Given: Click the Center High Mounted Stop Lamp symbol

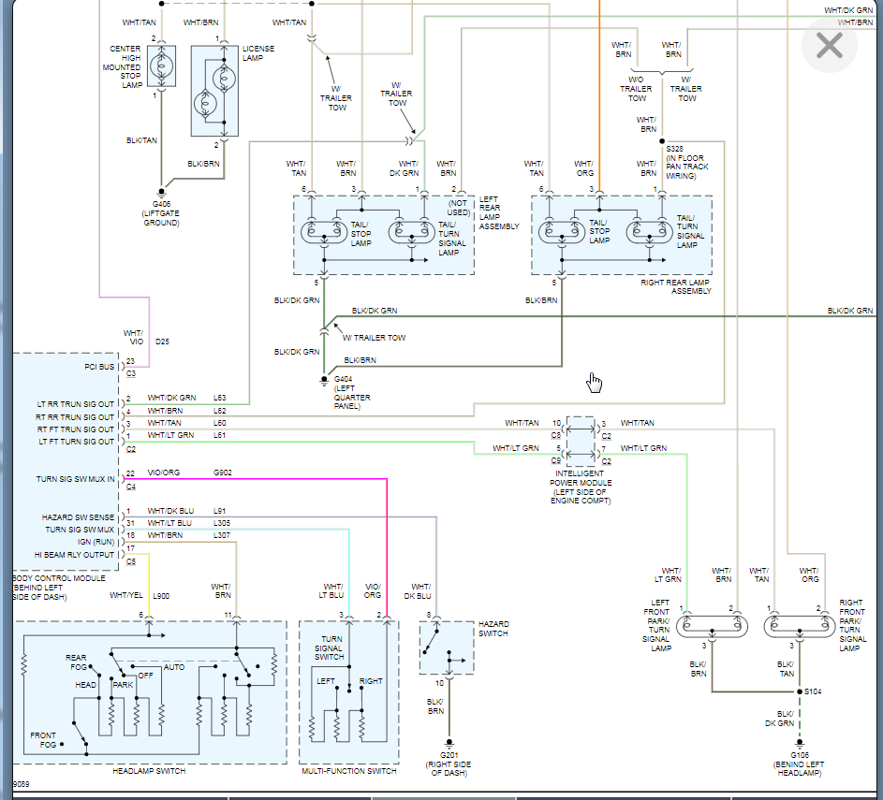Looking at the screenshot, I should [162, 65].
